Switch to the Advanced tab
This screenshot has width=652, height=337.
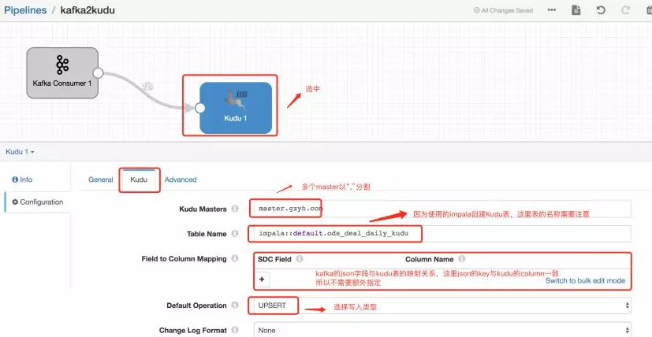click(181, 180)
